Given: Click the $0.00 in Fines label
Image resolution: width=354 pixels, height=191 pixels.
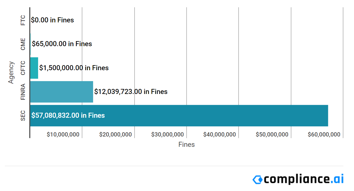Looking at the screenshot, I should pos(52,20).
